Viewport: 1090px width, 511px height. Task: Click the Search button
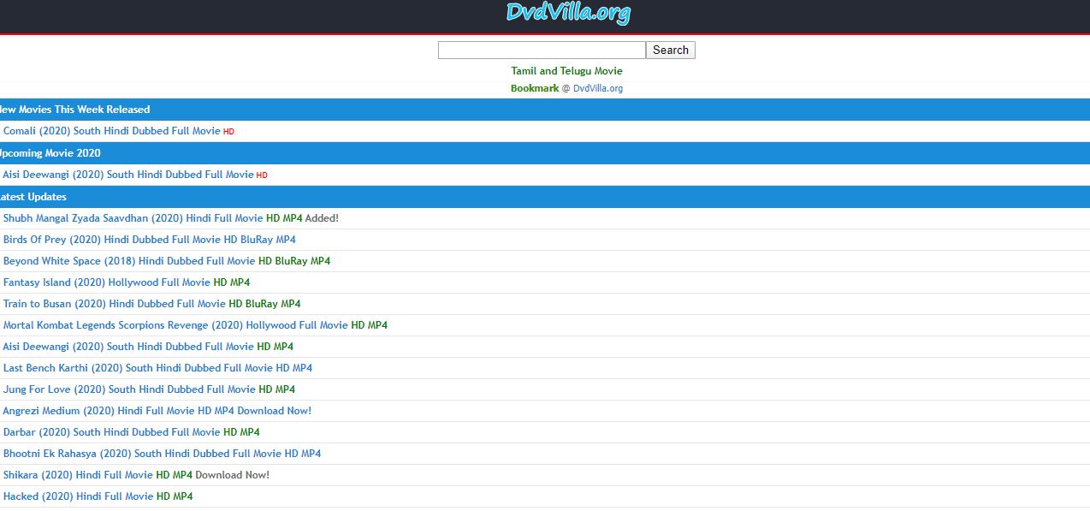[671, 50]
